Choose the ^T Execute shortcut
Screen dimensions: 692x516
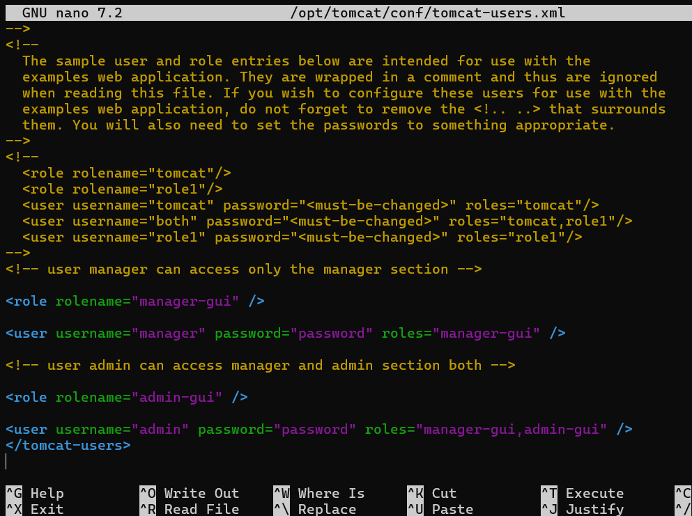582,493
